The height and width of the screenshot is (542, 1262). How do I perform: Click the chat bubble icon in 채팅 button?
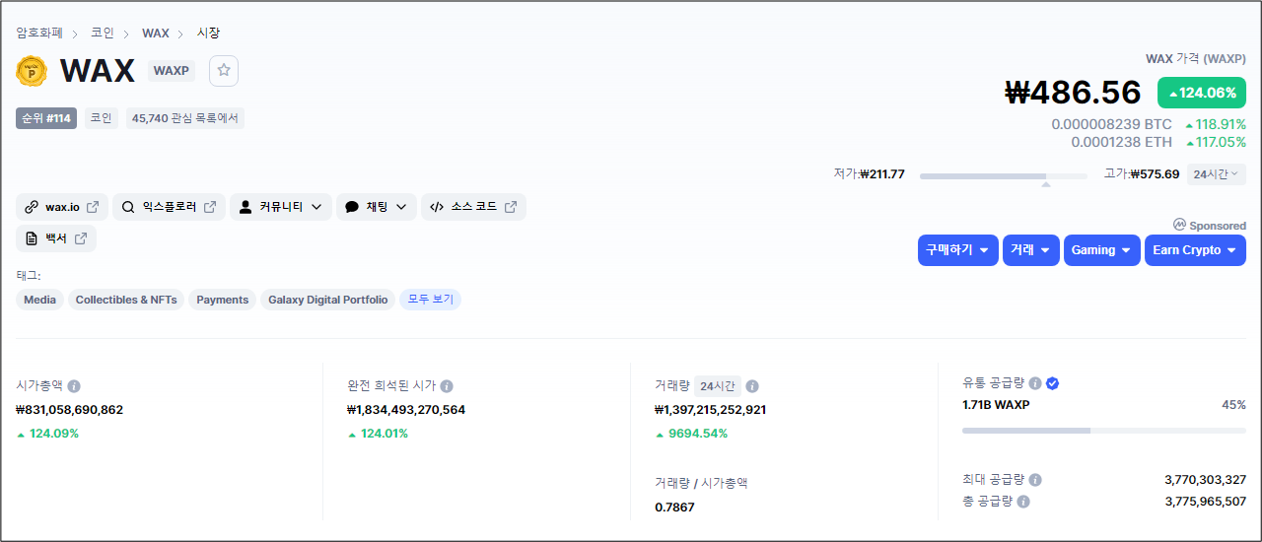352,207
